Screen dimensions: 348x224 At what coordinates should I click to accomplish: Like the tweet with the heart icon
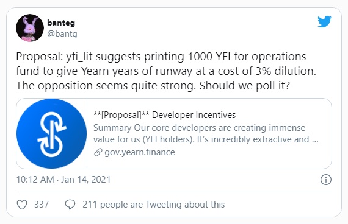22,205
